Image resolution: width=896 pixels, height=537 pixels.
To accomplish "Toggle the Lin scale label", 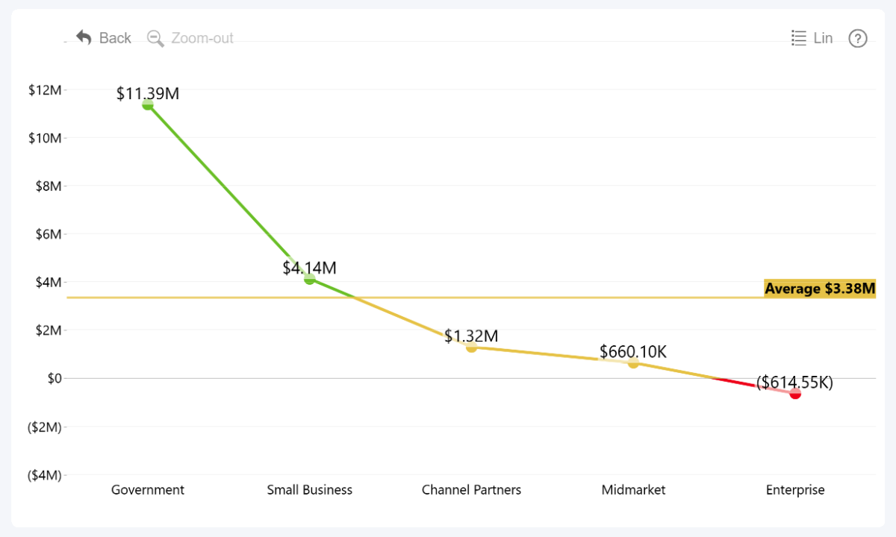I will 823,38.
